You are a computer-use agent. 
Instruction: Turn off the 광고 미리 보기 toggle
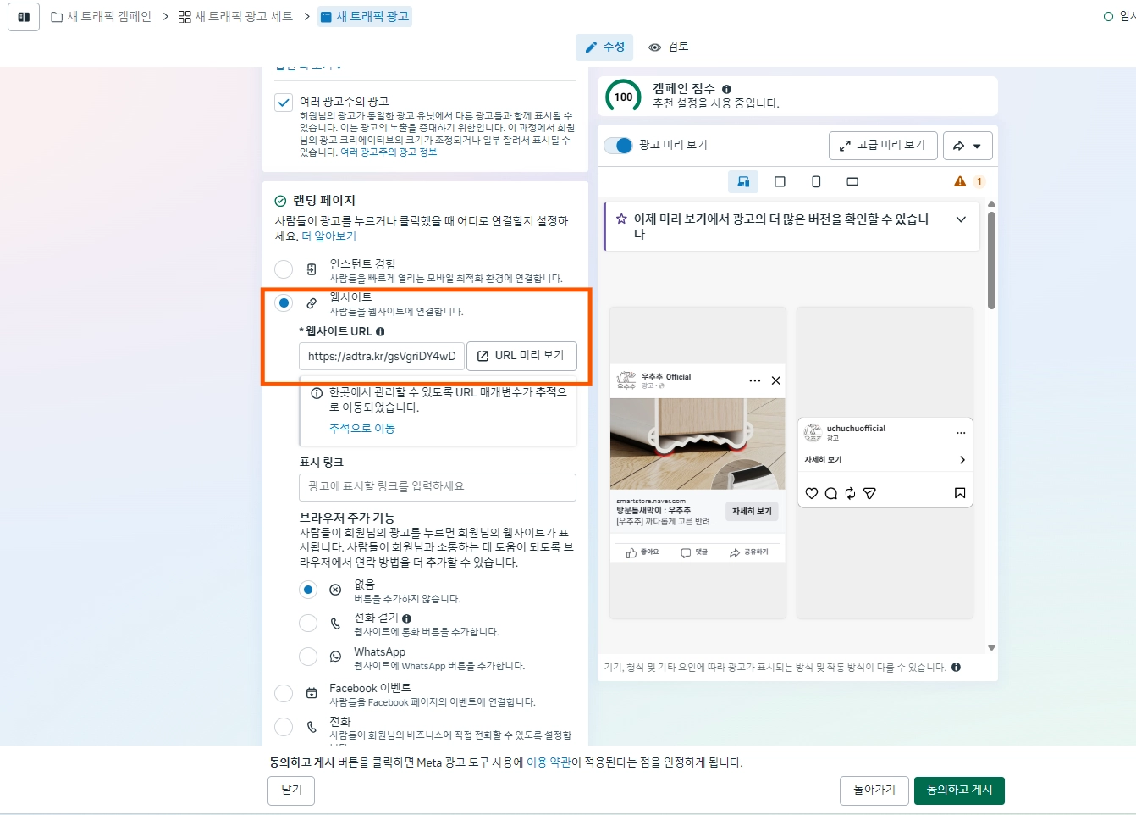click(619, 145)
